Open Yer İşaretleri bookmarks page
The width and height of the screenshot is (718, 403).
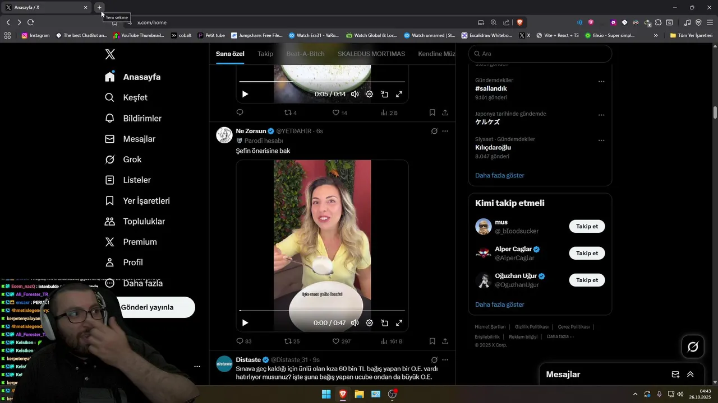click(137, 201)
